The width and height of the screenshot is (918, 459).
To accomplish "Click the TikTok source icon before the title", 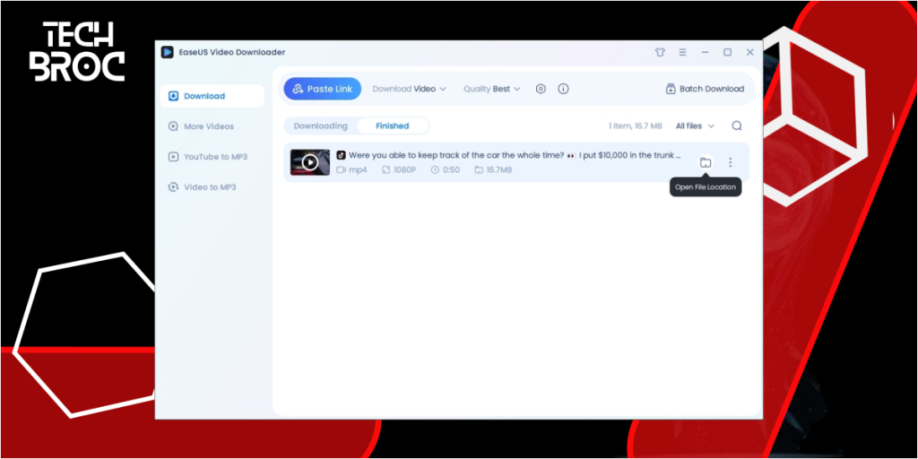I will pyautogui.click(x=342, y=155).
